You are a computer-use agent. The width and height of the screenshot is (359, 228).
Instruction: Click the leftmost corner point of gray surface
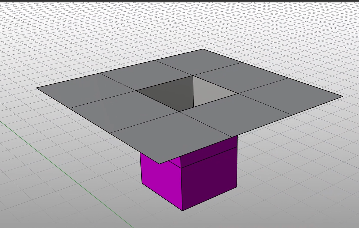(37, 88)
